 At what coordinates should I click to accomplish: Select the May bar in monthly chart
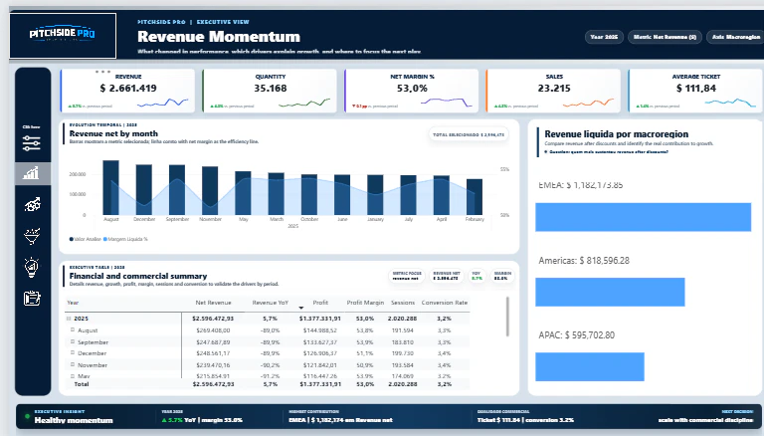pyautogui.click(x=243, y=193)
